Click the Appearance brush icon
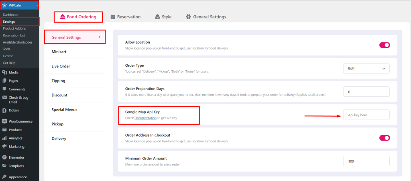The height and width of the screenshot is (181, 411). point(4,177)
